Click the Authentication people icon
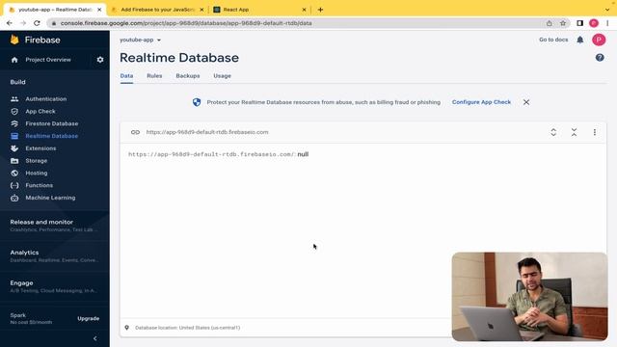This screenshot has height=347, width=617. [x=14, y=99]
